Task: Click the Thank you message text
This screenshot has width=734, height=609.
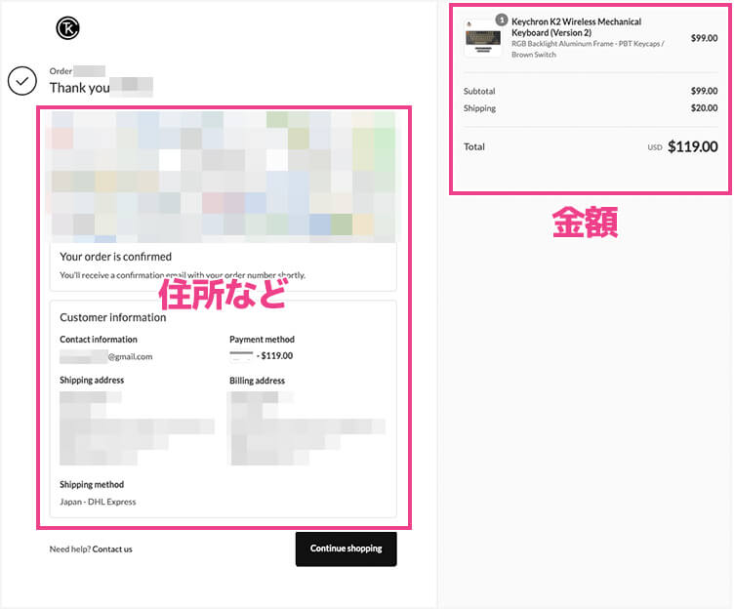Action: pyautogui.click(x=78, y=87)
